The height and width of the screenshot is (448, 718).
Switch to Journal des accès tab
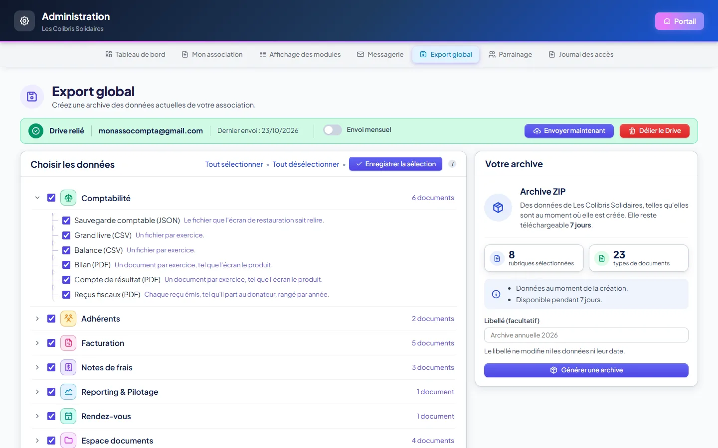(581, 54)
